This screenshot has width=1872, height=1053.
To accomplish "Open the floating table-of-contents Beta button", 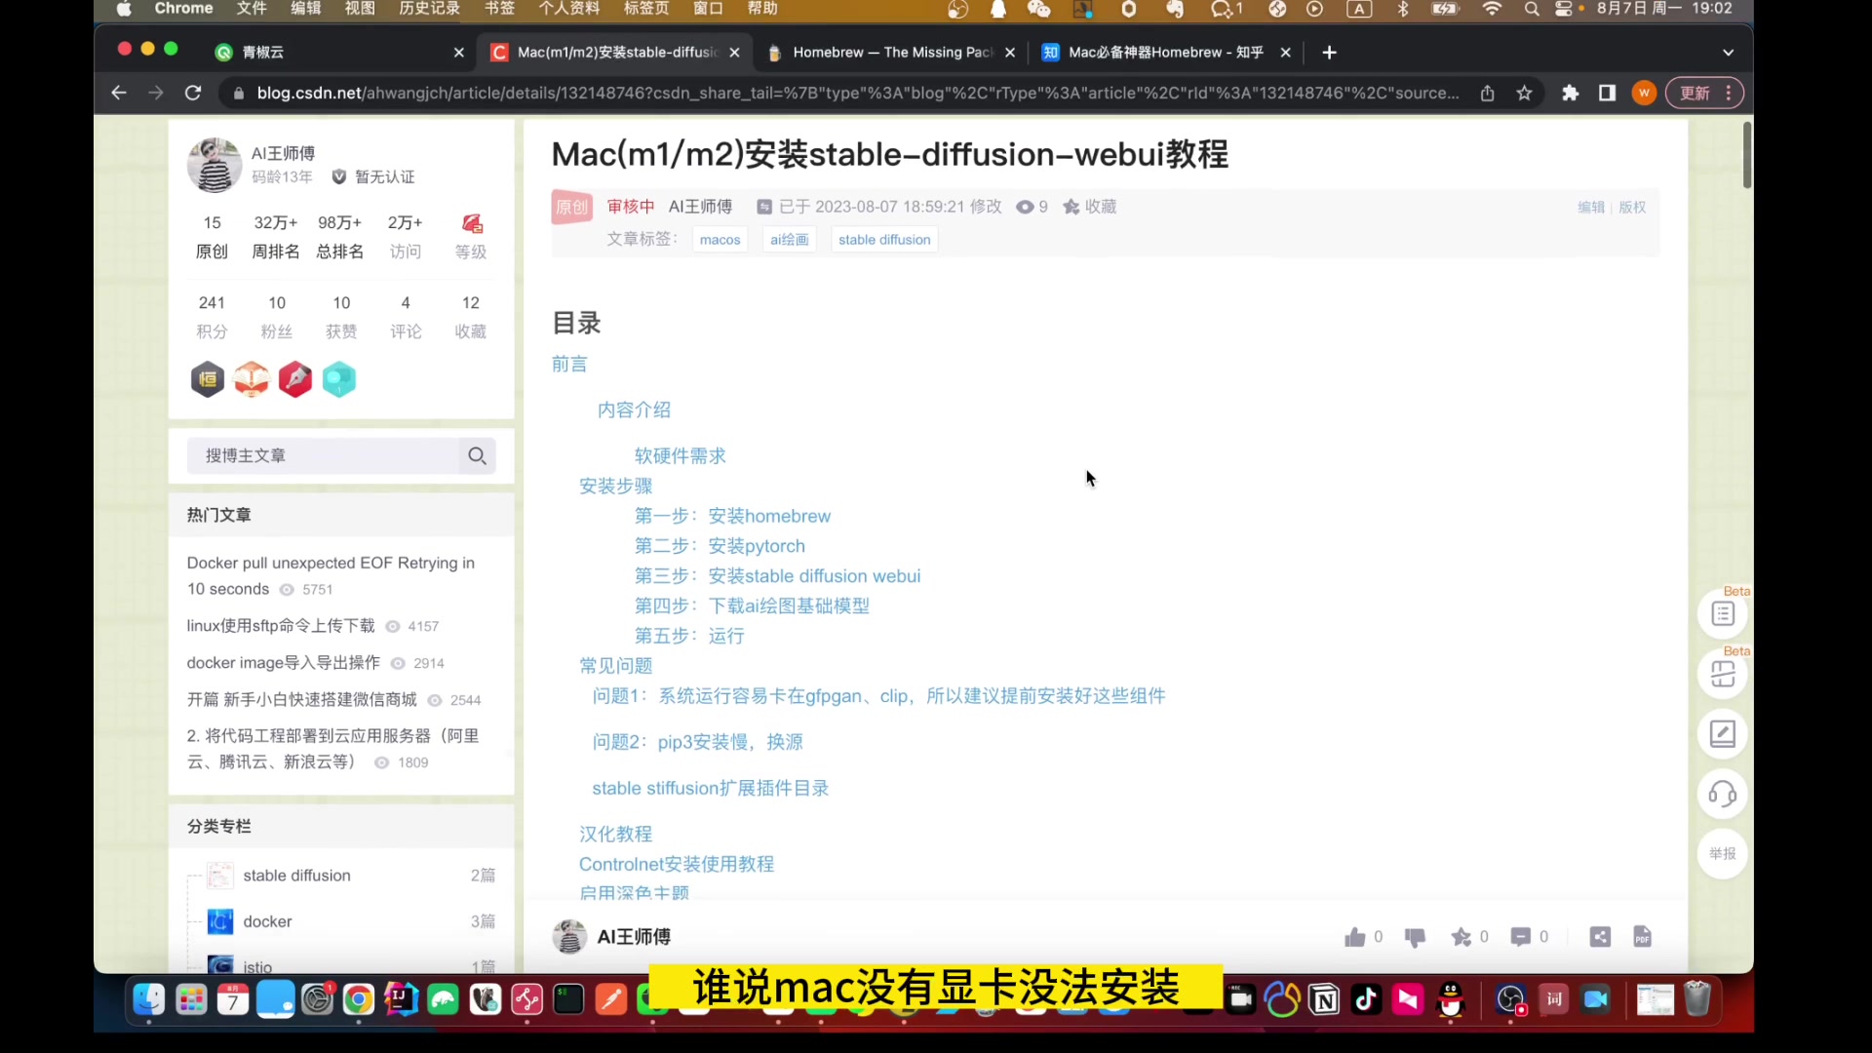I will (1722, 614).
